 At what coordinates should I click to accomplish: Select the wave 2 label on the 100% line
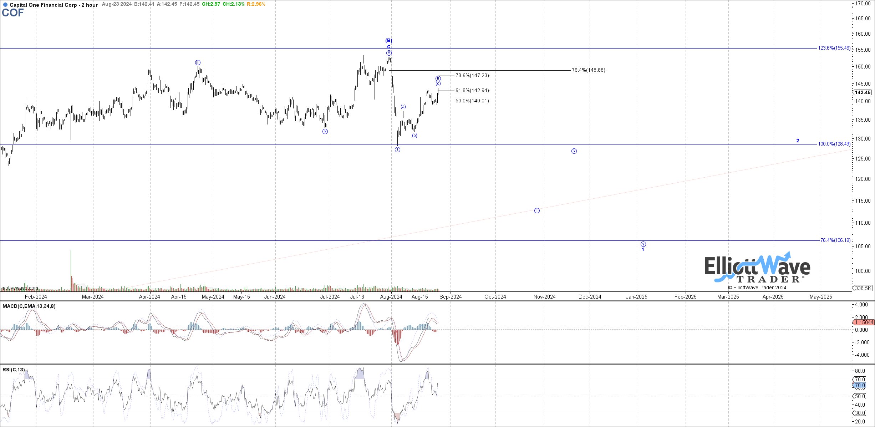(x=798, y=141)
